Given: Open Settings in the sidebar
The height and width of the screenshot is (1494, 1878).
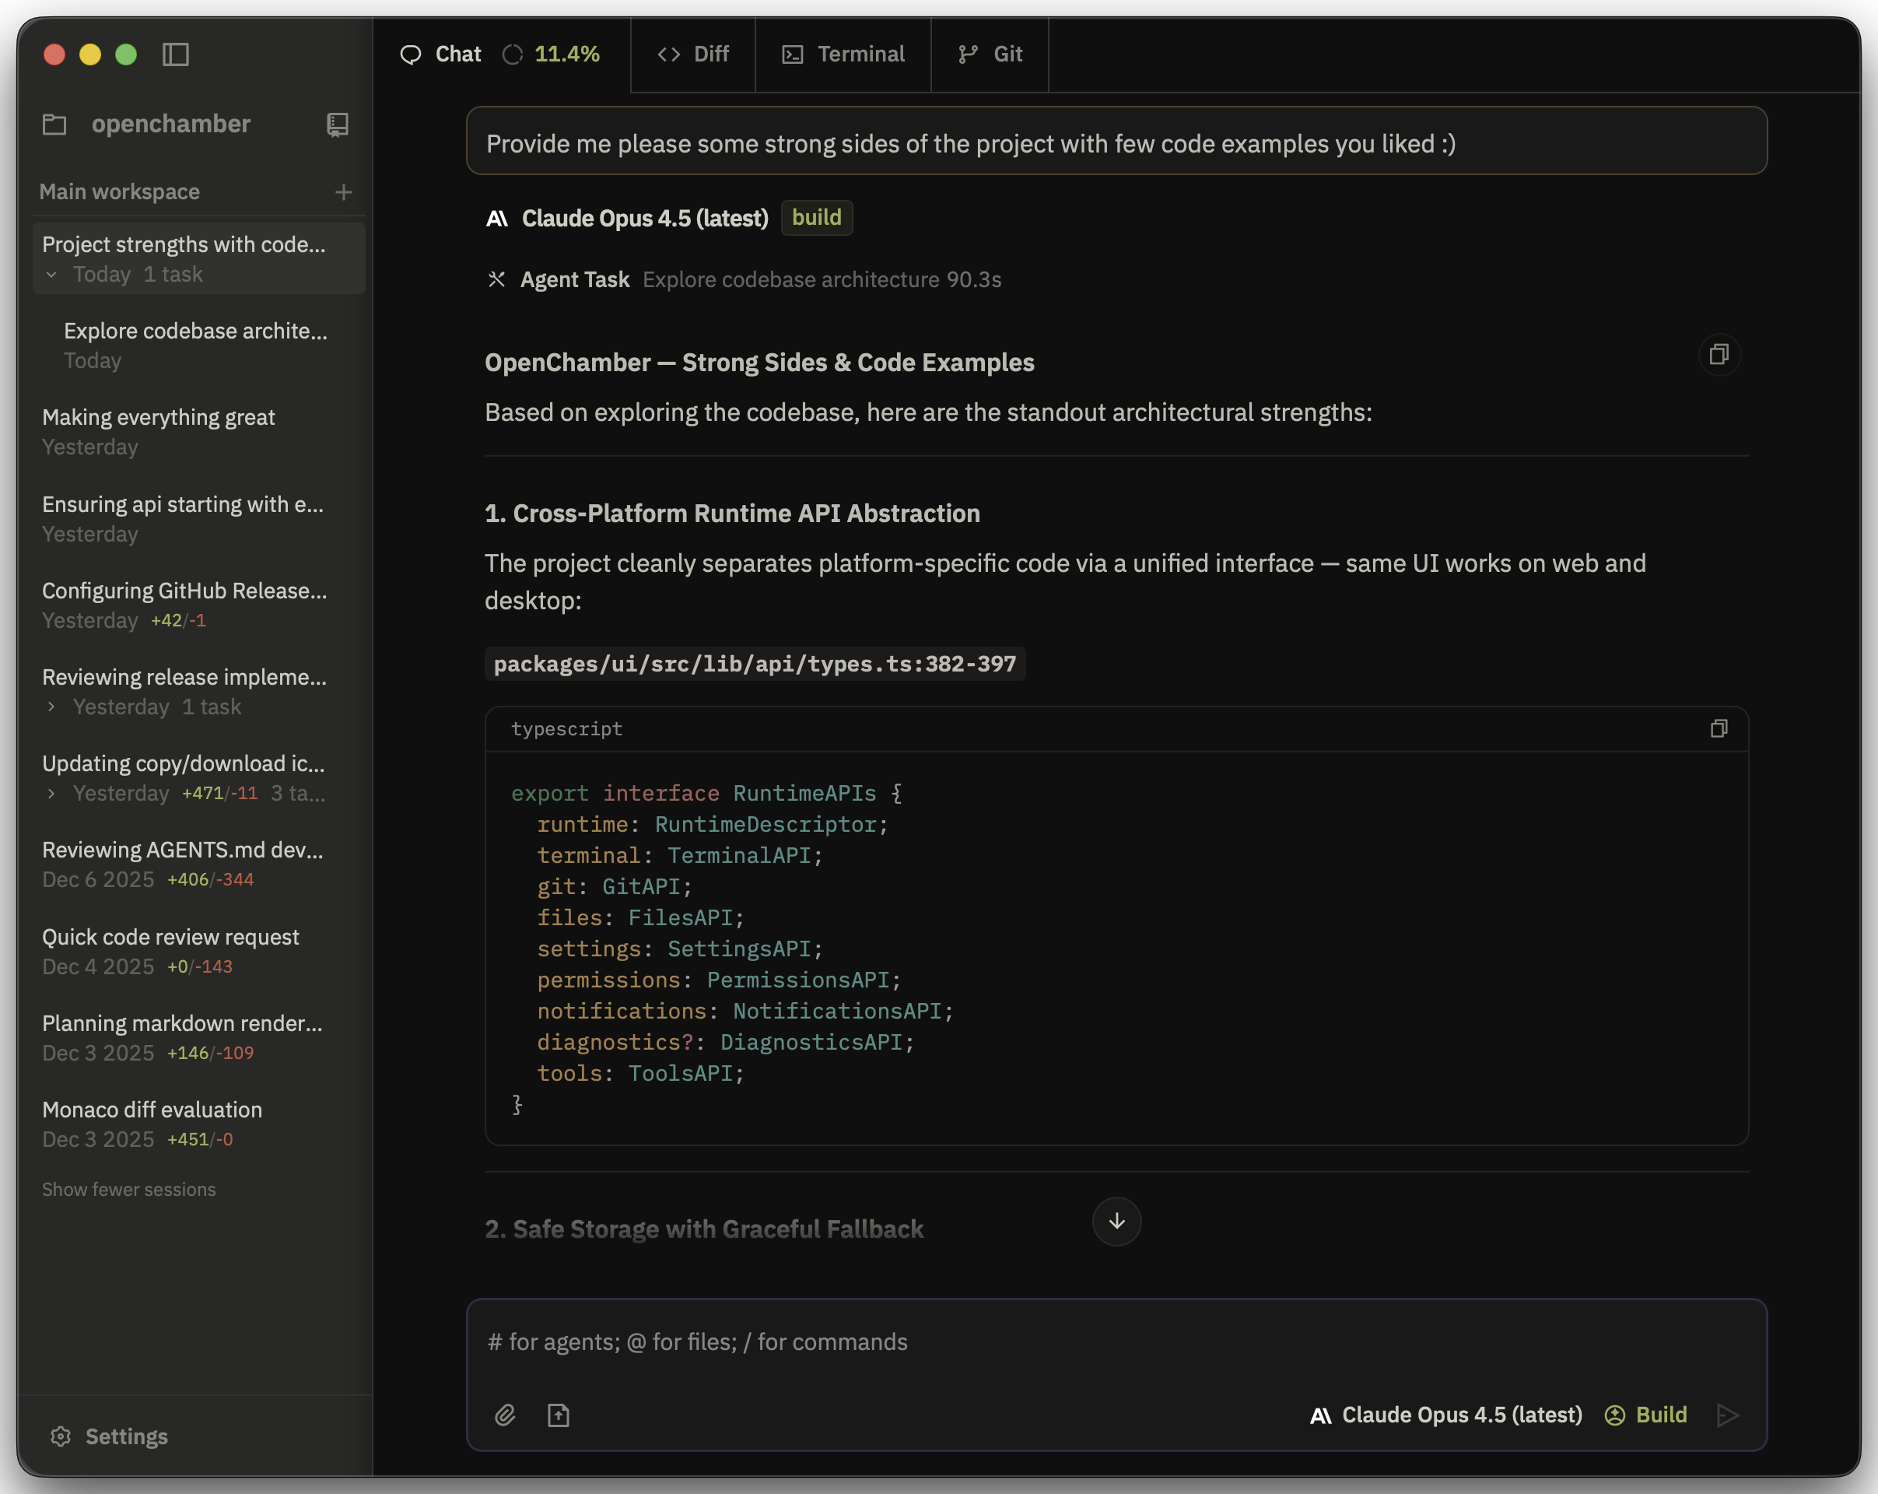Looking at the screenshot, I should (109, 1436).
